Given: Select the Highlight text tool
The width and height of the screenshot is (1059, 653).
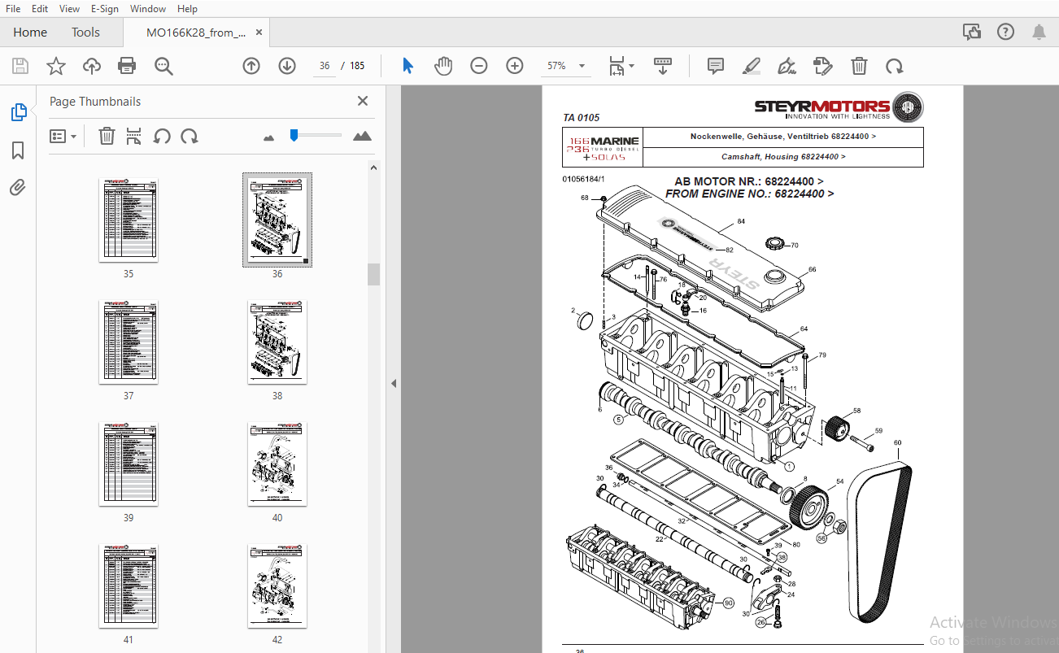Looking at the screenshot, I should 752,66.
